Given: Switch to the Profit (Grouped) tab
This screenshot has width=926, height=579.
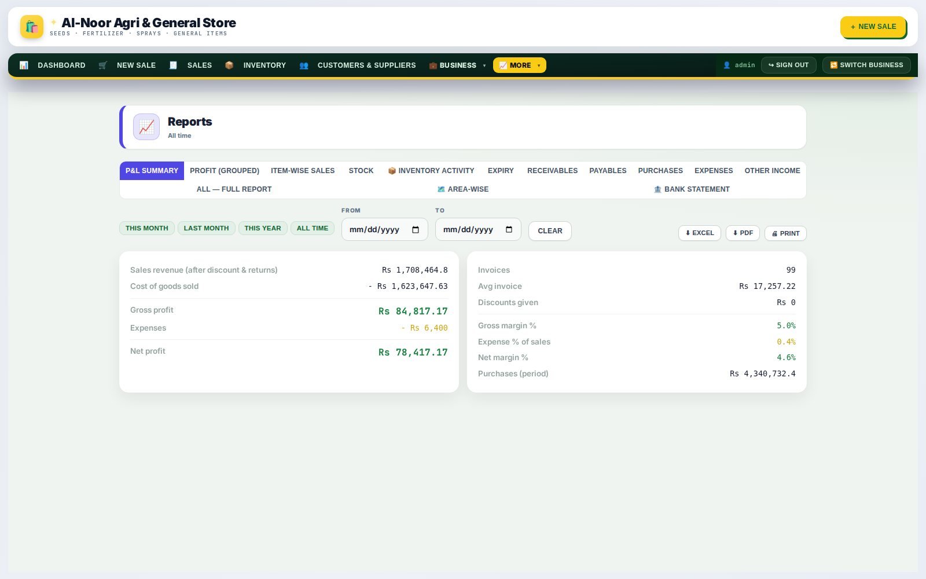Looking at the screenshot, I should click(225, 171).
